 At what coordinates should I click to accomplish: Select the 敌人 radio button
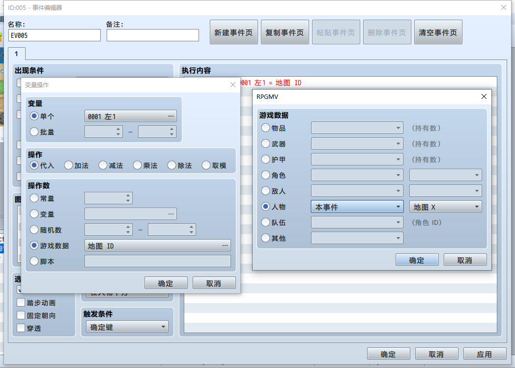(265, 191)
